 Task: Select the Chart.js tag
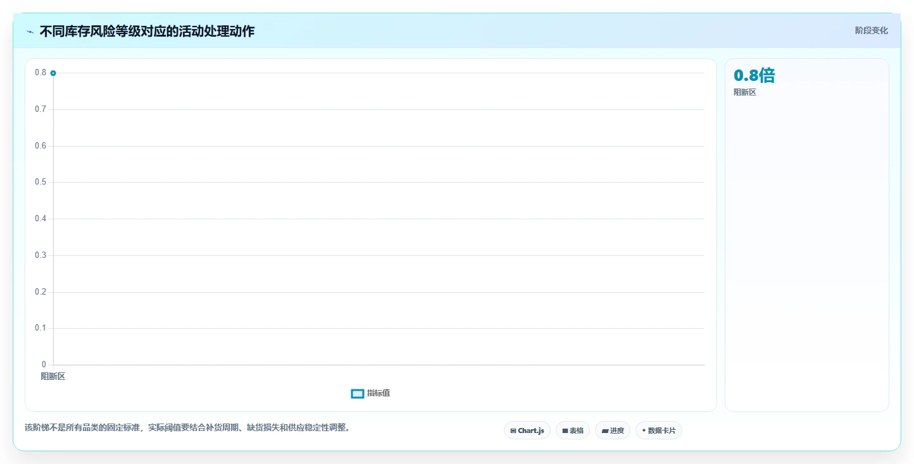[527, 430]
